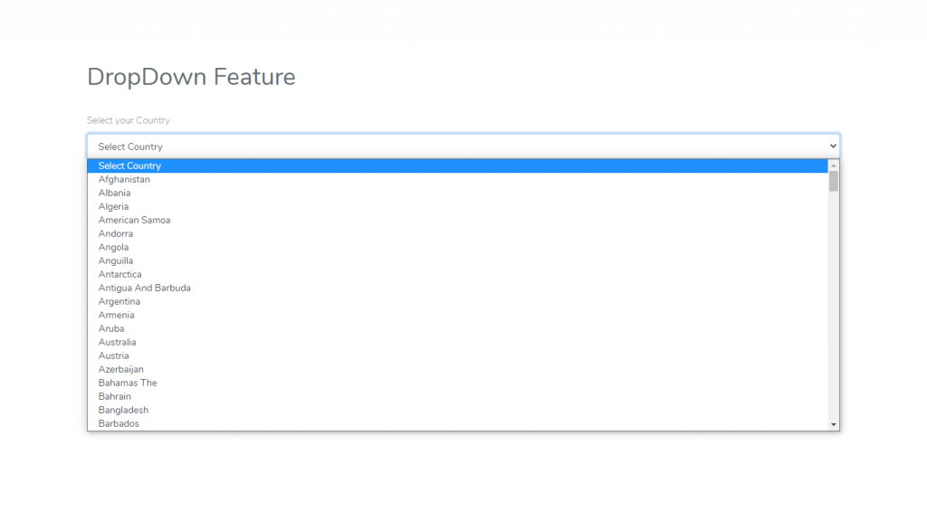Select American Samoa option

(134, 220)
